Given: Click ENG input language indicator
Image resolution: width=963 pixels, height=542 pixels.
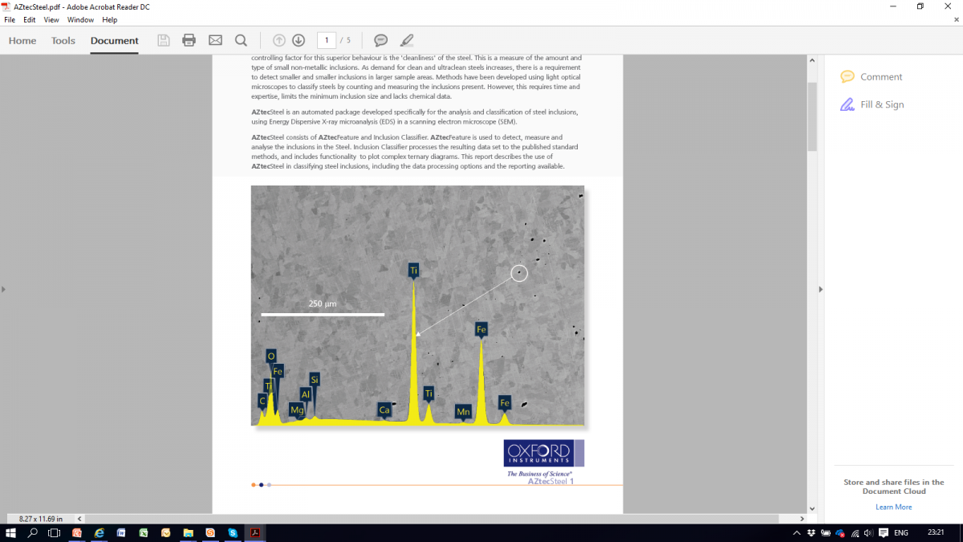Looking at the screenshot, I should tap(901, 533).
